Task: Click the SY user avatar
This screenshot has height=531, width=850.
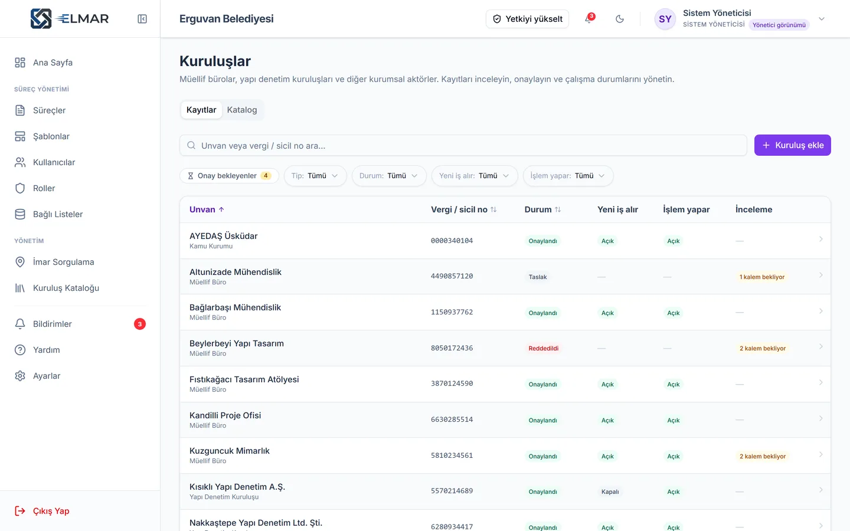Action: 665,19
